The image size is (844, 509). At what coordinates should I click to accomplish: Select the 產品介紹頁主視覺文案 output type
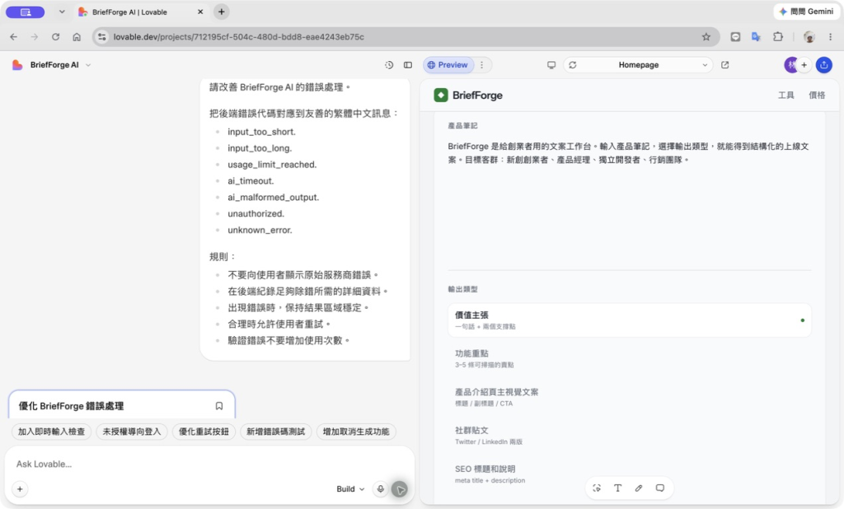629,397
